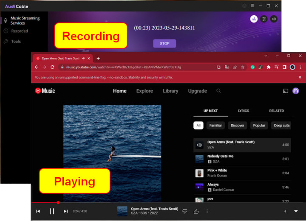This screenshot has width=306, height=221.
Task: Click the YouTube Music logo
Action: click(x=45, y=91)
